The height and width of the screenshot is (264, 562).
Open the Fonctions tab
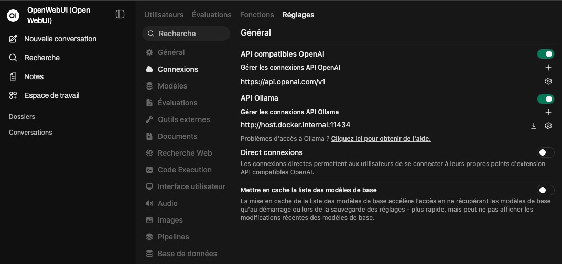coord(257,15)
